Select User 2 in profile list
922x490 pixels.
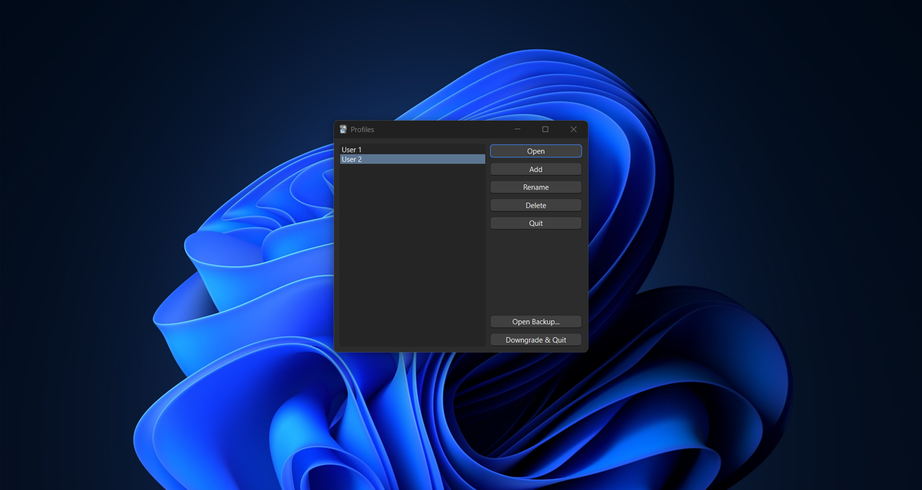(413, 159)
